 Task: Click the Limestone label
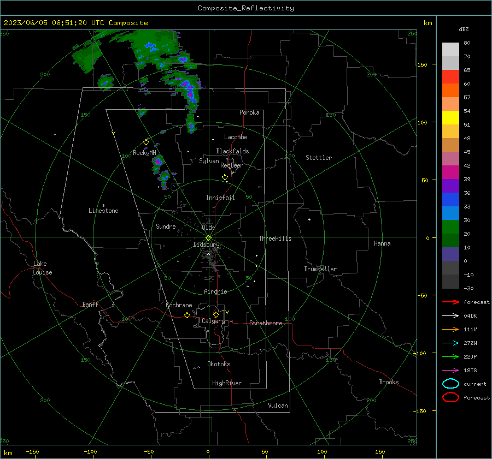point(103,211)
